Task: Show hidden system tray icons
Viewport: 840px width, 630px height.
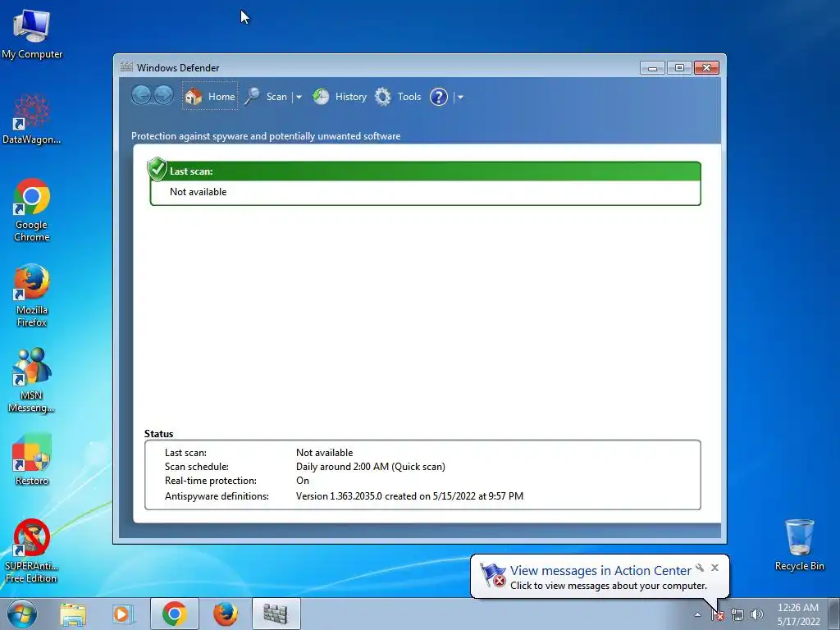Action: (697, 614)
